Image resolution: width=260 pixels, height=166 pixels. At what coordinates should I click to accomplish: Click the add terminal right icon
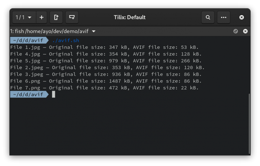point(56,17)
